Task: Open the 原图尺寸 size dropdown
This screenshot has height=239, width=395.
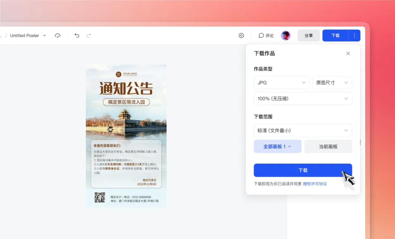Action: pos(332,83)
